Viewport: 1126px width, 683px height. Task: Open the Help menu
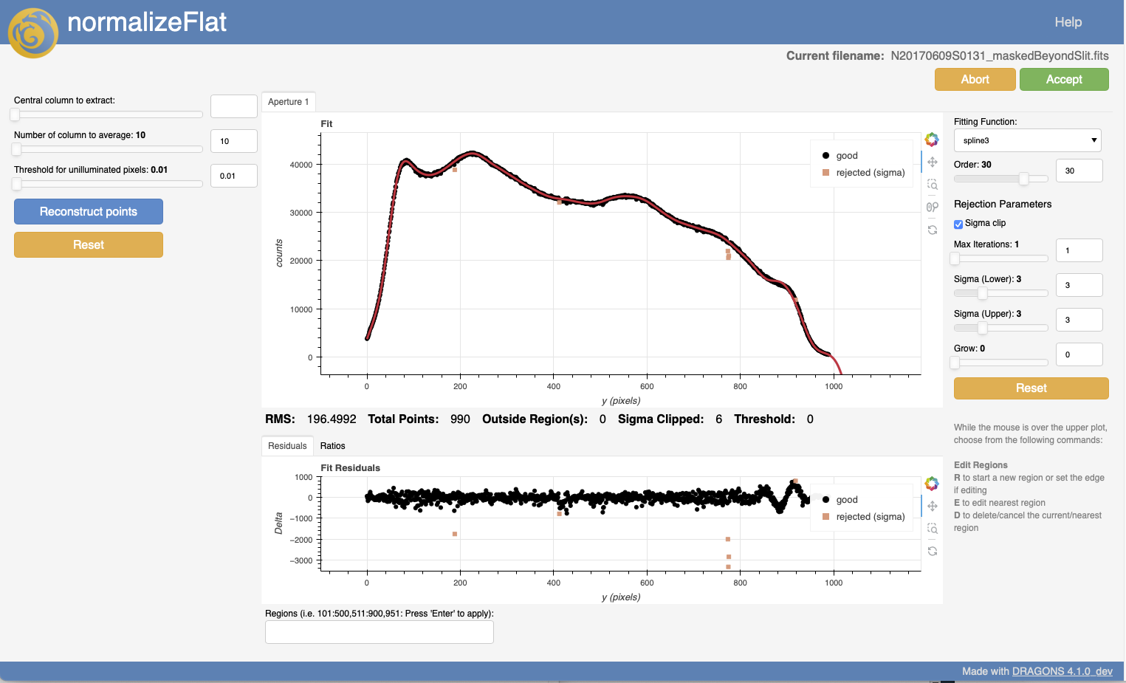click(1068, 22)
